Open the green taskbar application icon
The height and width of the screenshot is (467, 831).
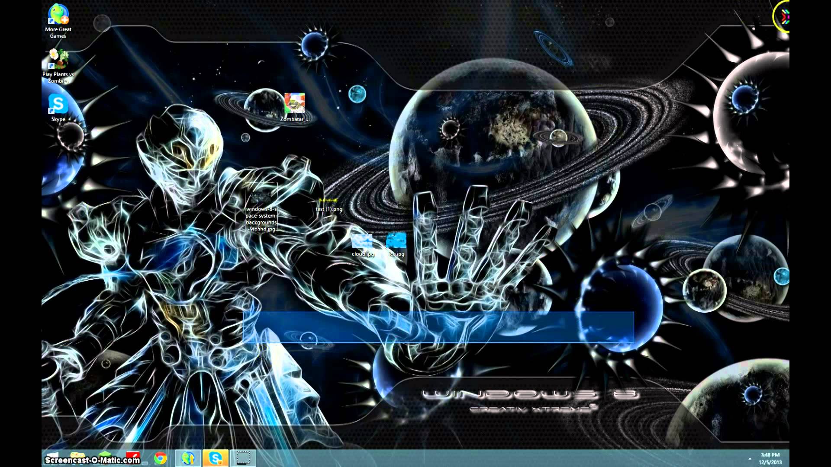[105, 455]
